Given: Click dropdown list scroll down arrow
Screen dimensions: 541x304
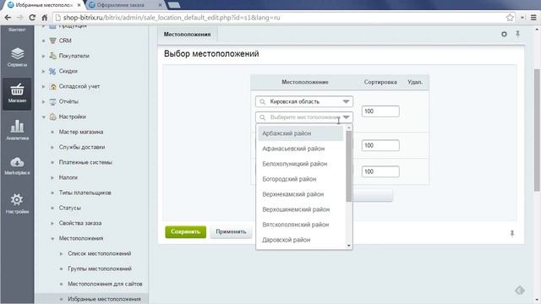Looking at the screenshot, I should click(349, 246).
